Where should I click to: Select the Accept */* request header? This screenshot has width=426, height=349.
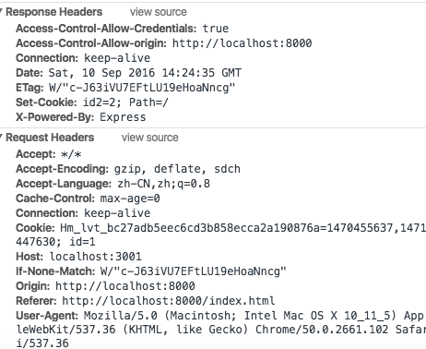(x=49, y=154)
